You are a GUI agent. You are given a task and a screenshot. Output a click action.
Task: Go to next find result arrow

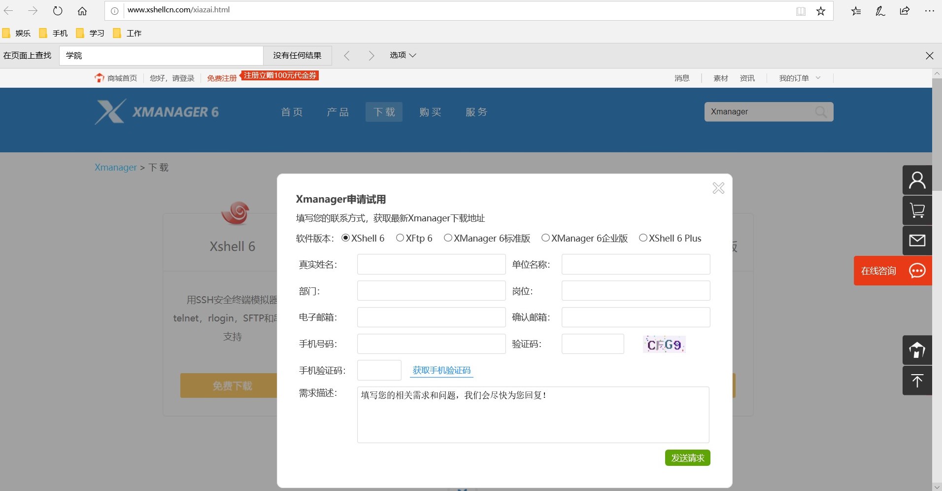coord(371,56)
